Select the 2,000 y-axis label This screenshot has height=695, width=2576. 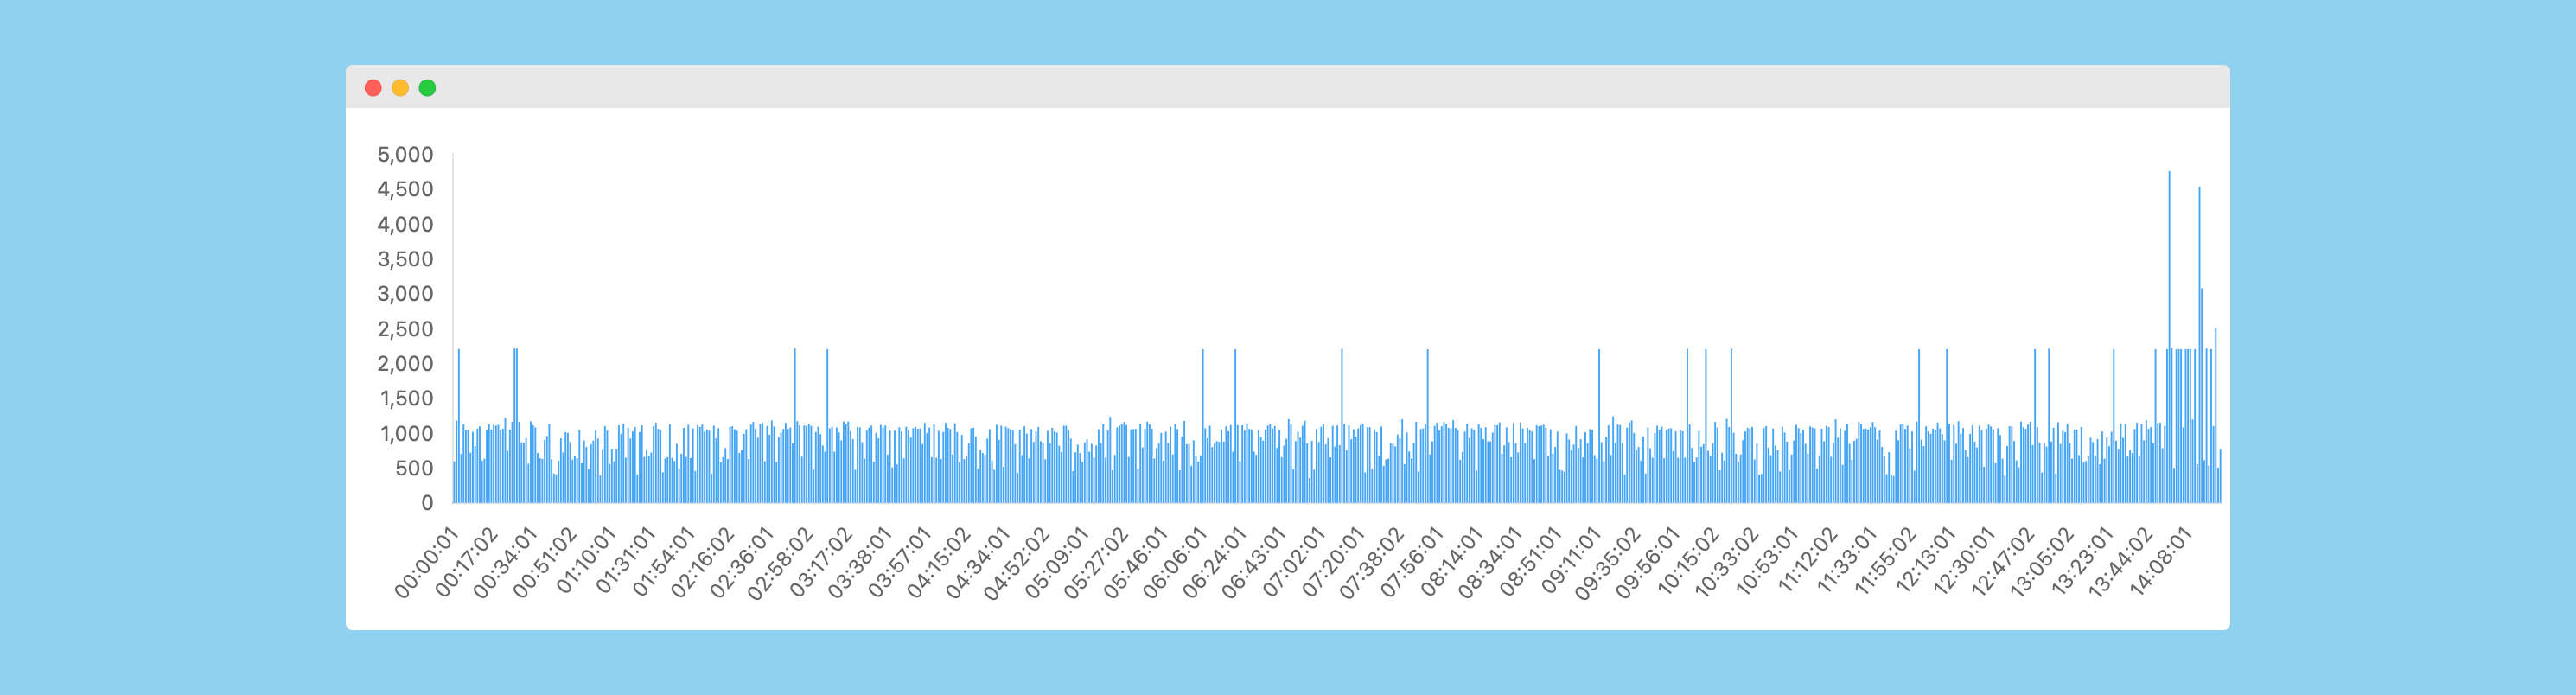pos(405,363)
